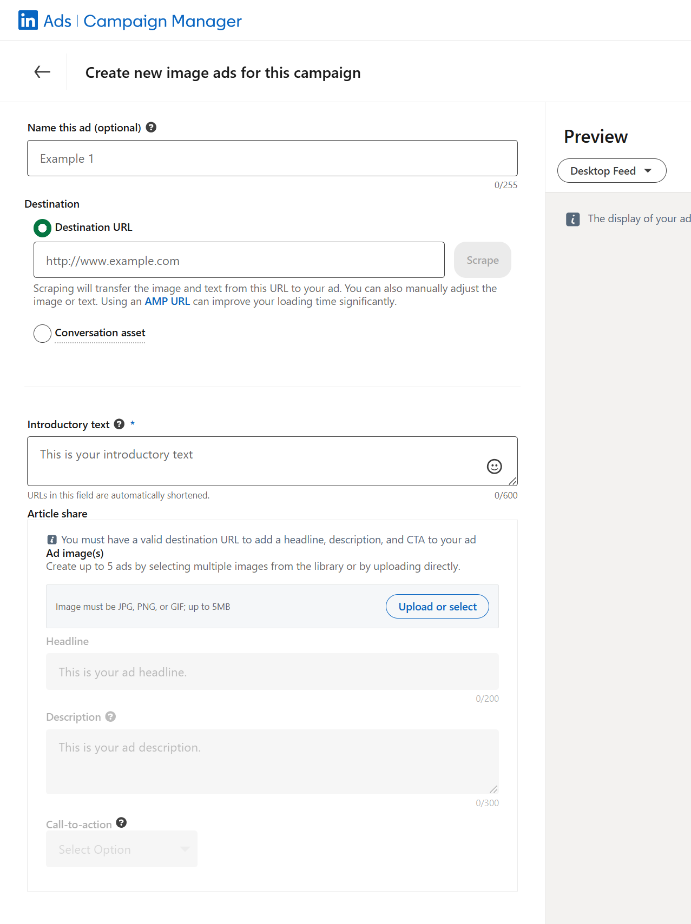Click the ad Headline input field
This screenshot has width=691, height=924.
(272, 672)
